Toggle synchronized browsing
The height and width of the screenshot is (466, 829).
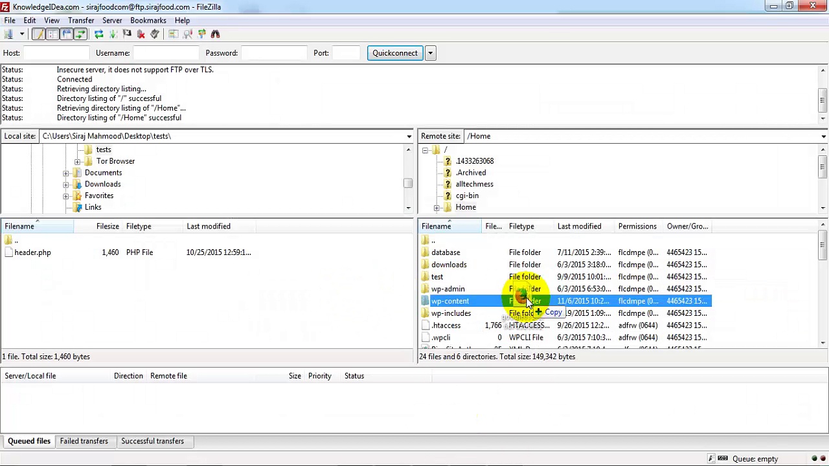[x=202, y=34]
